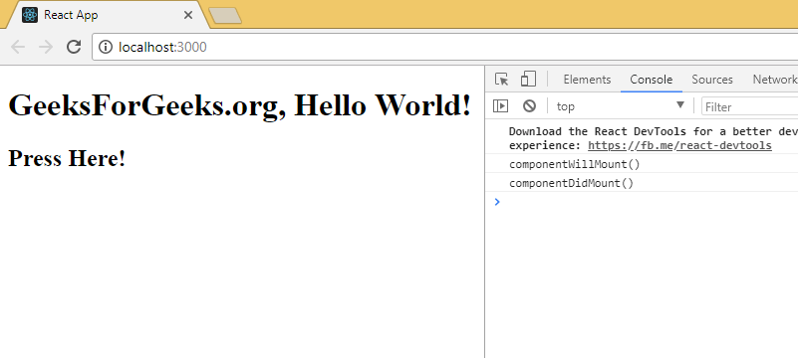Switch to the Sources tab
This screenshot has width=798, height=358.
[712, 80]
